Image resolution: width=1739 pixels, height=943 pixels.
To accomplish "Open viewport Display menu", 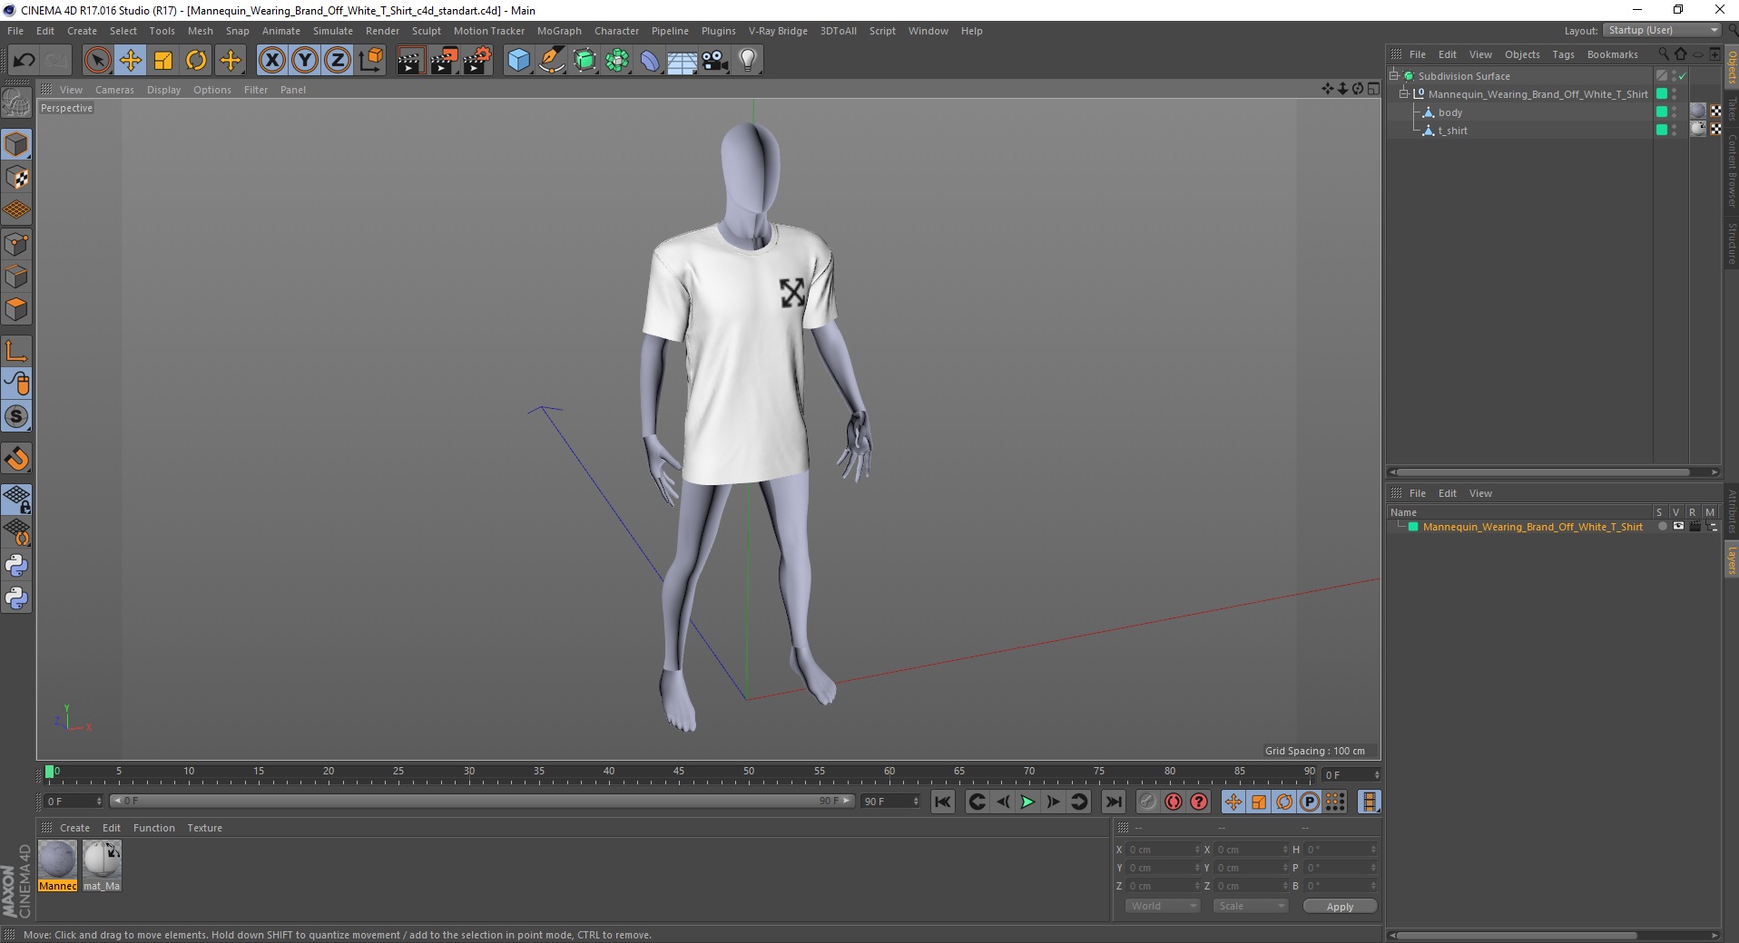I will pyautogui.click(x=163, y=90).
